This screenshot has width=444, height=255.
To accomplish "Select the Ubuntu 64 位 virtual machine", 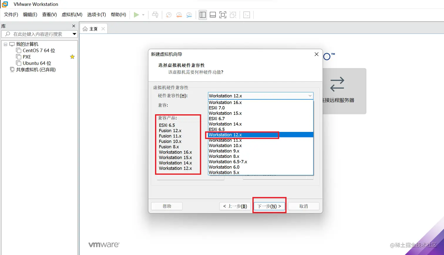I will 37,63.
